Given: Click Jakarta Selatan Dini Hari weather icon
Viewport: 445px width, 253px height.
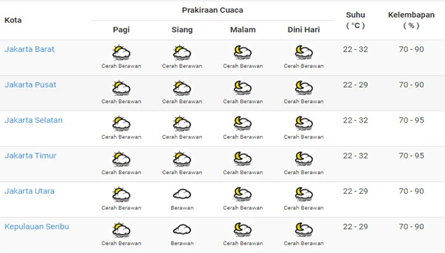Looking at the screenshot, I should tap(304, 123).
